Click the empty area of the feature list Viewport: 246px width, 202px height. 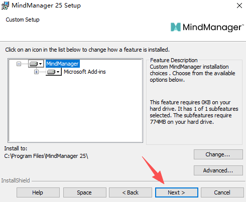pyautogui.click(x=75, y=109)
